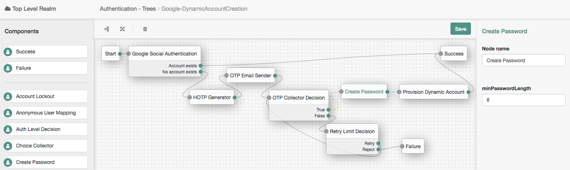The height and width of the screenshot is (170, 570).
Task: Click the Start node output connector dot
Action: point(120,54)
